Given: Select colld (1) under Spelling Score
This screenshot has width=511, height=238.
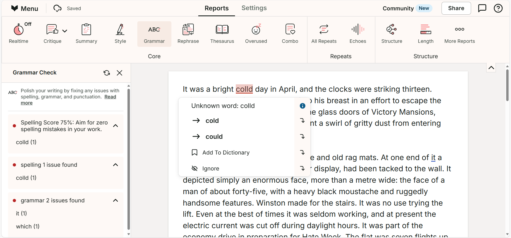Looking at the screenshot, I should pyautogui.click(x=26, y=142).
